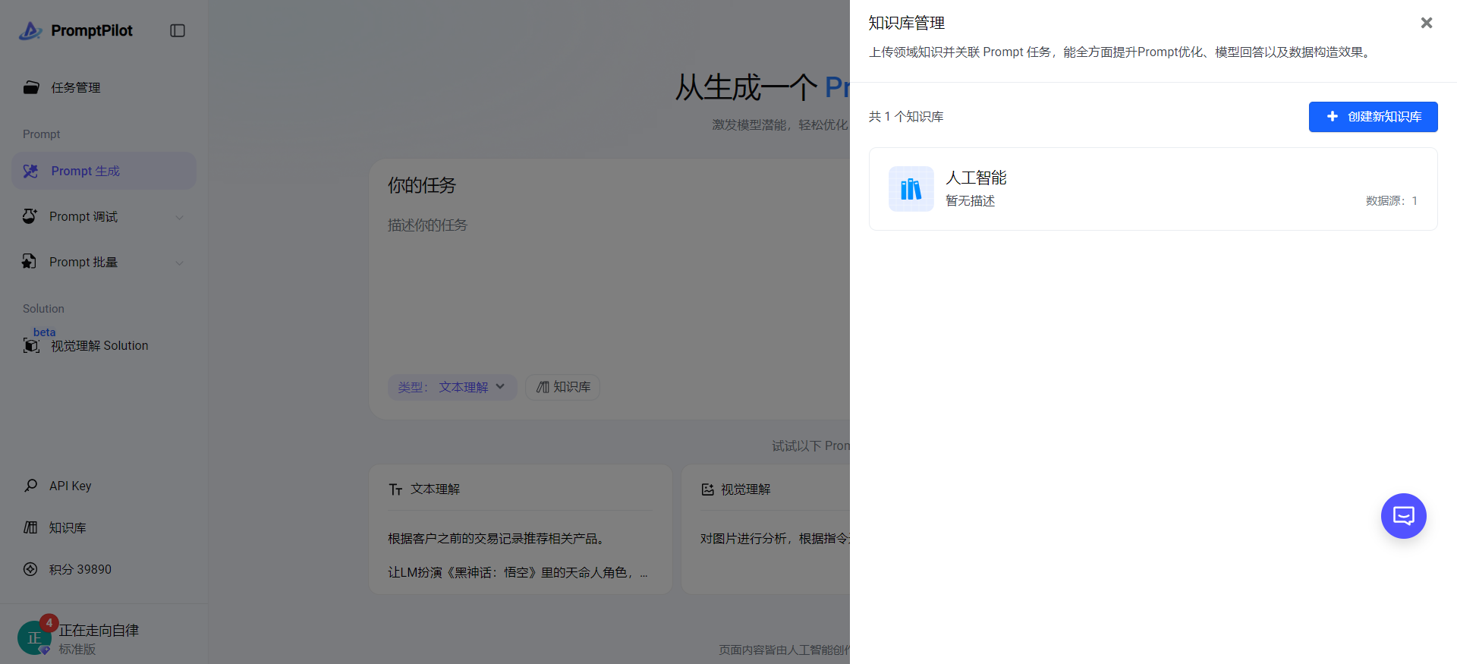Open the 类型: 文本理解 dropdown
Screen dimensions: 1457x664
452,387
